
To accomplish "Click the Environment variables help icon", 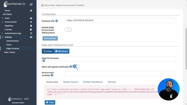I will [52, 75].
